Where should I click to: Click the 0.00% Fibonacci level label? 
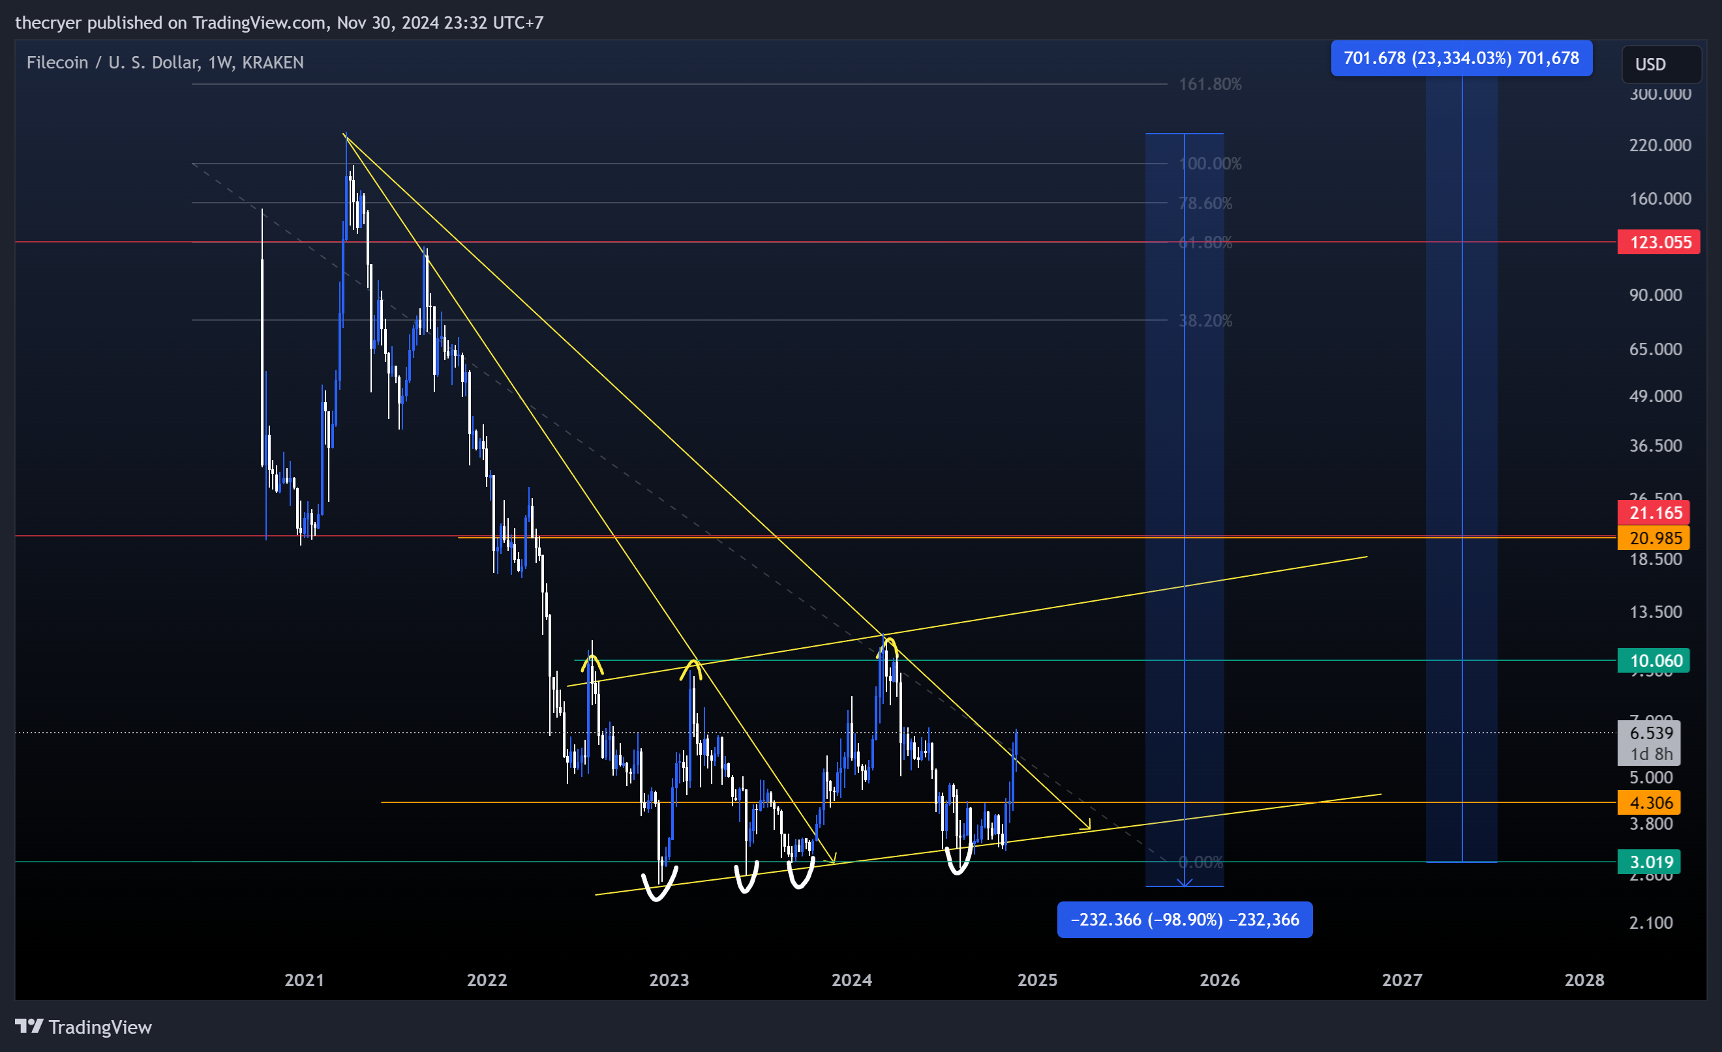[1201, 863]
